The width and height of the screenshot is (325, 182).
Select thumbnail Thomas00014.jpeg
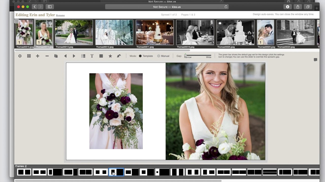click(x=44, y=32)
